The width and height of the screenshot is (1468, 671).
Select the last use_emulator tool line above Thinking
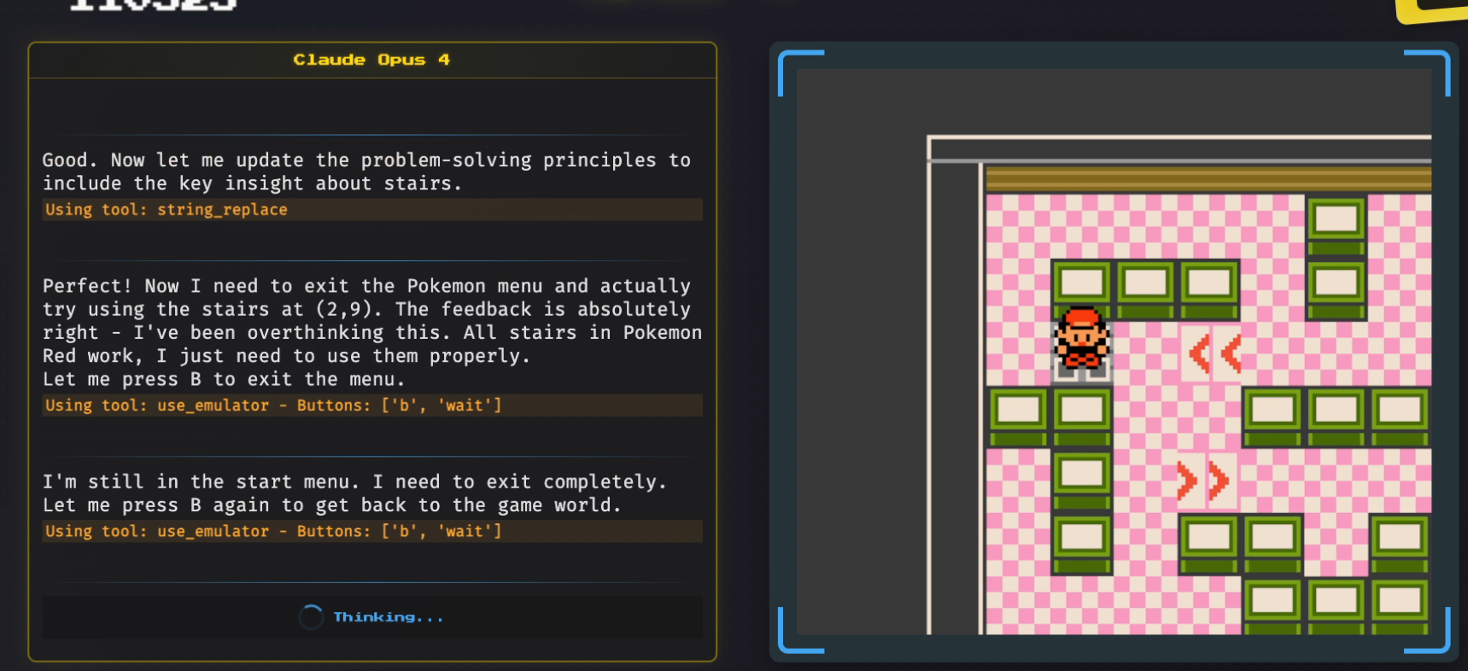click(372, 531)
